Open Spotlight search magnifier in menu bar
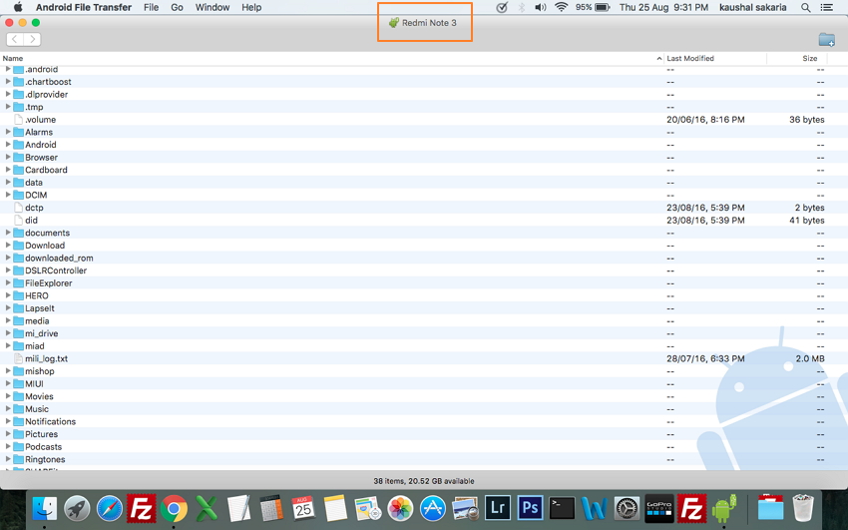Viewport: 848px width, 530px height. click(x=805, y=8)
